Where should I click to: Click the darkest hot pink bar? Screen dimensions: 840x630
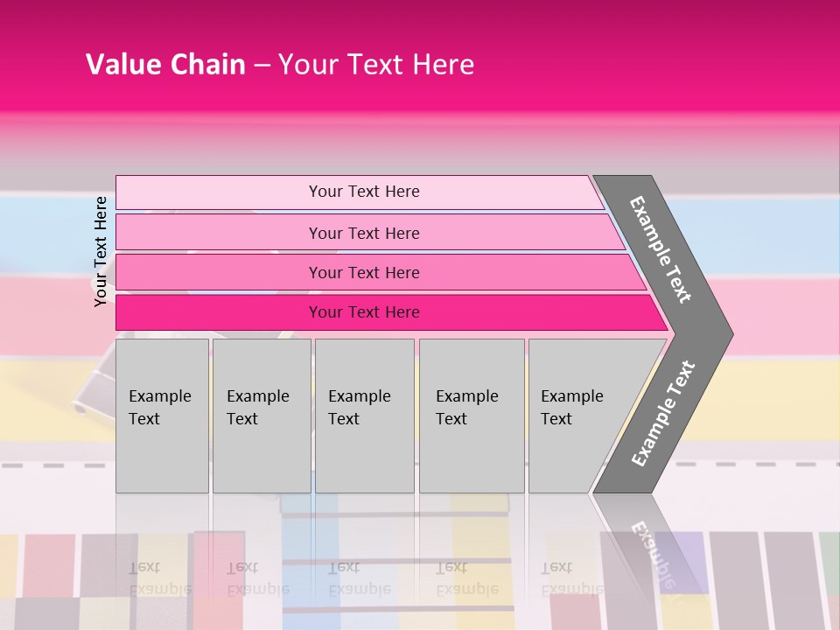click(363, 312)
